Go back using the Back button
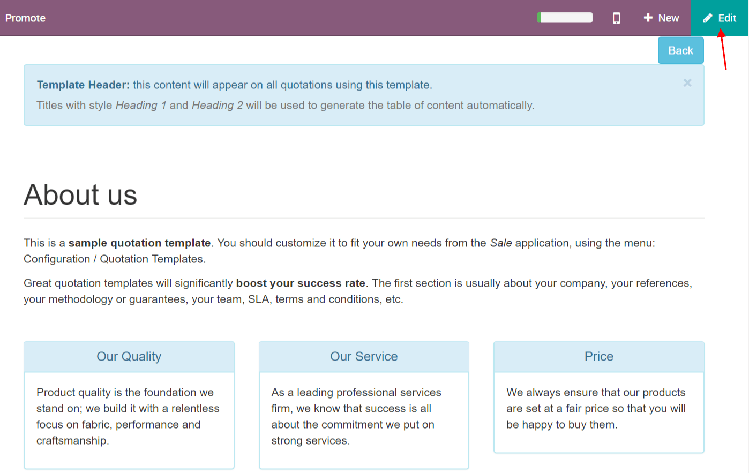The image size is (749, 473). point(680,50)
